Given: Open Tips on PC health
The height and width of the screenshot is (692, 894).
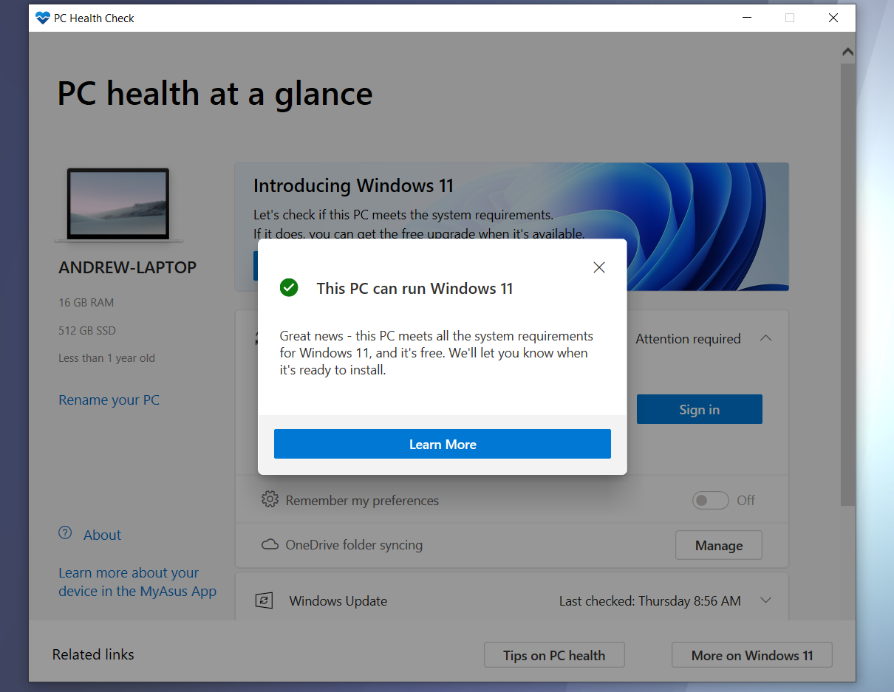Looking at the screenshot, I should (554, 655).
